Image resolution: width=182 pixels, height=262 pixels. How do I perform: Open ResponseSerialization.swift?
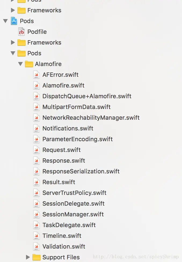(81, 171)
